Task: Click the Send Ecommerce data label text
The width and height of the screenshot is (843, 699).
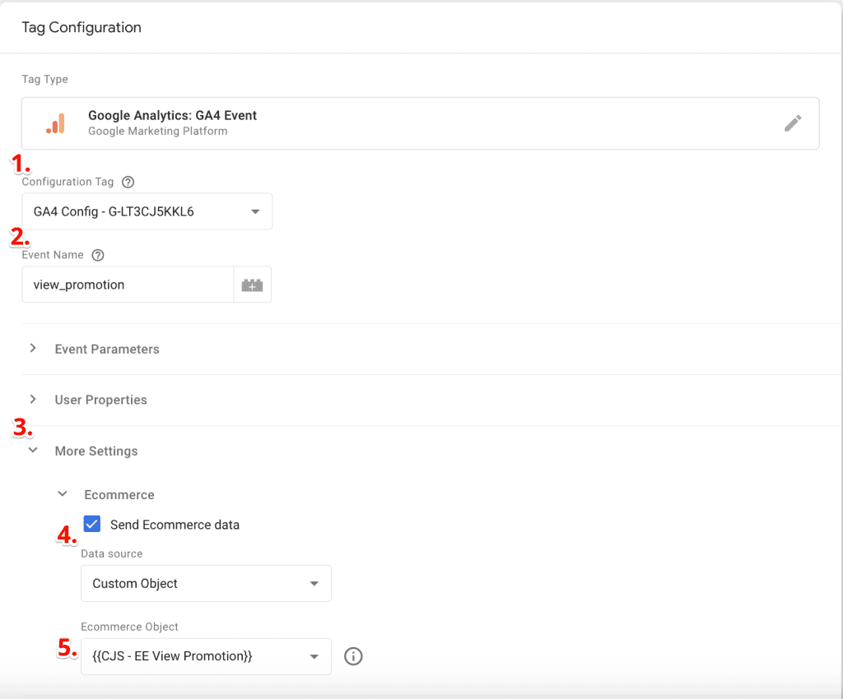Action: 175,525
